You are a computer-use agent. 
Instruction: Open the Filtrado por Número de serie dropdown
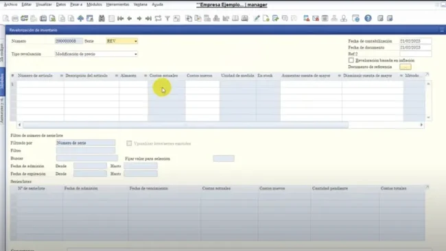[x=86, y=143]
